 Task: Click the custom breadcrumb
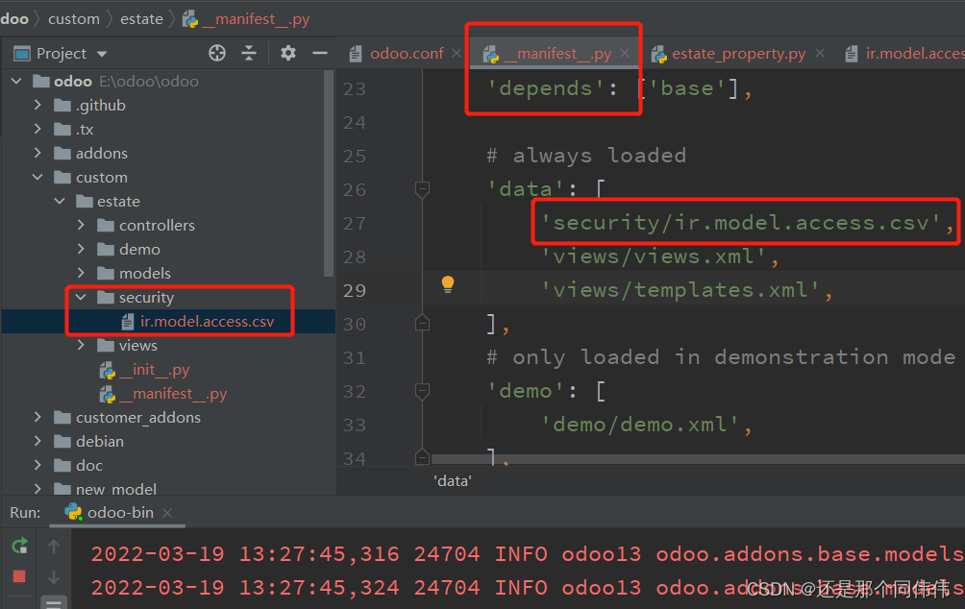[x=74, y=17]
